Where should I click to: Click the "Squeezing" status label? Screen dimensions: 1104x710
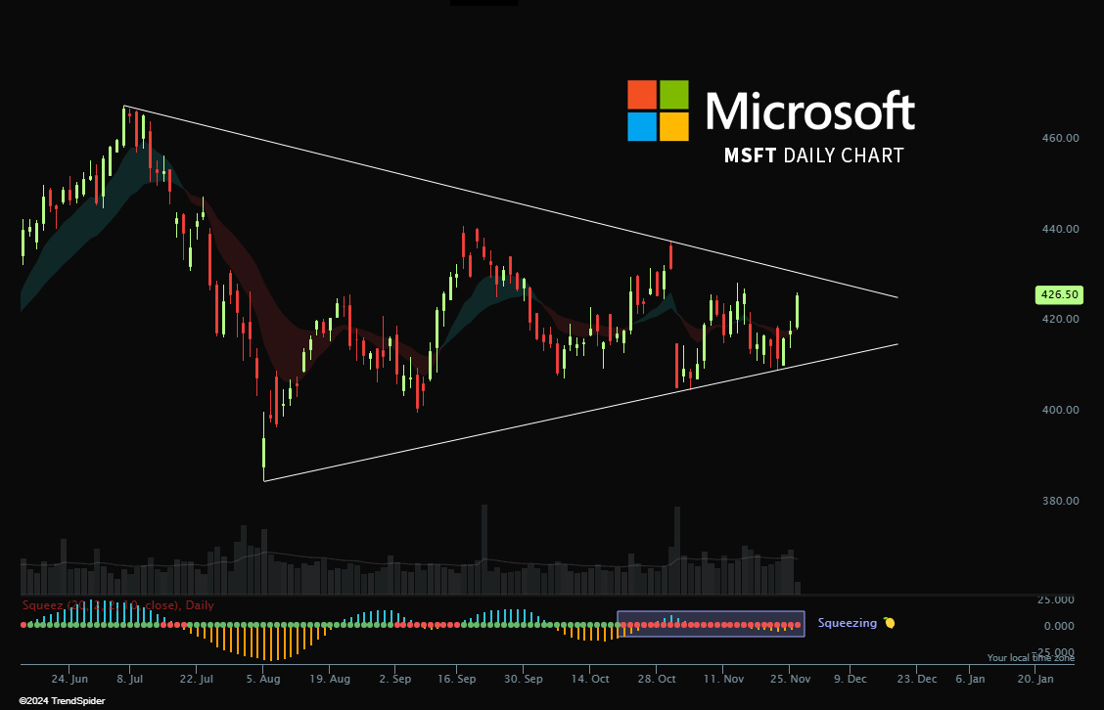point(847,623)
